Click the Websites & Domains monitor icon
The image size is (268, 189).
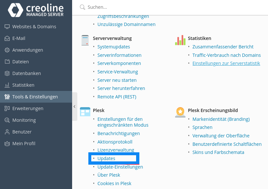[x=7, y=27]
